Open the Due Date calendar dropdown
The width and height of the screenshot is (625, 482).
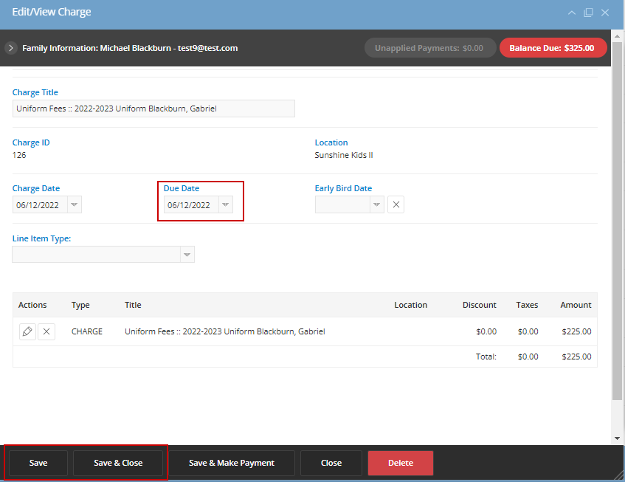click(x=225, y=204)
